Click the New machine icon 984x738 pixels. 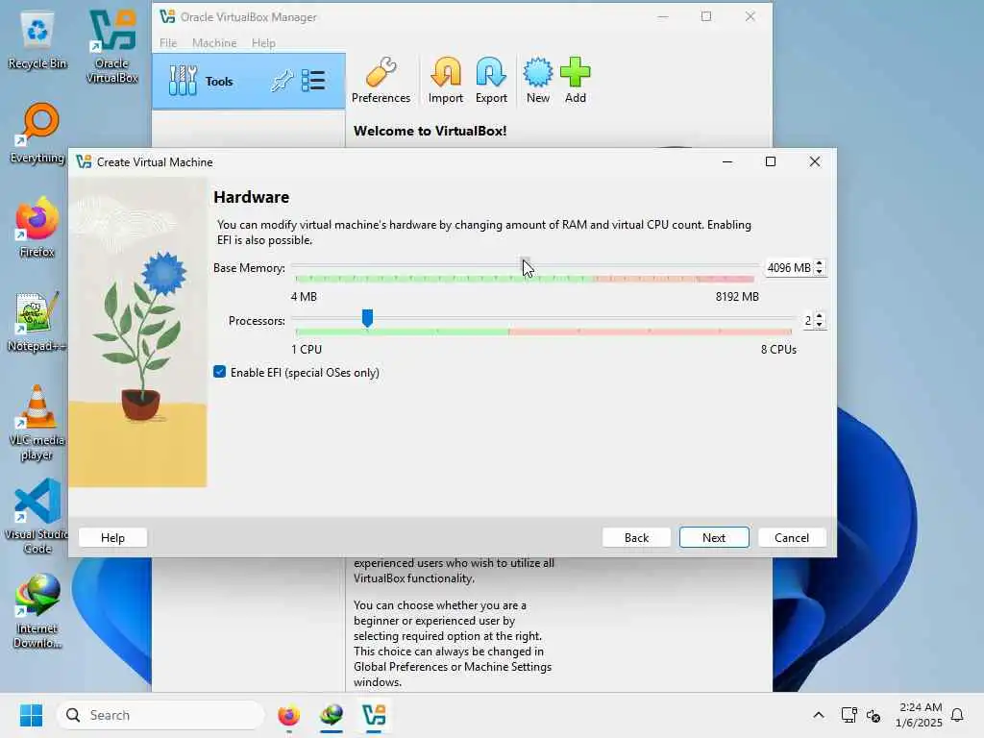click(538, 80)
